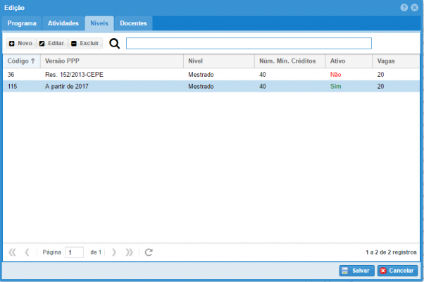Click the Novo button to add record
424x282 pixels.
(x=20, y=44)
